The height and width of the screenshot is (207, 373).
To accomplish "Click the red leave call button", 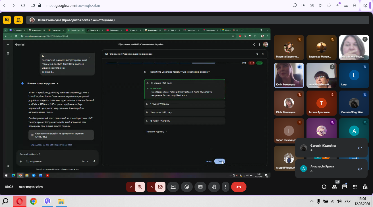I will (239, 187).
